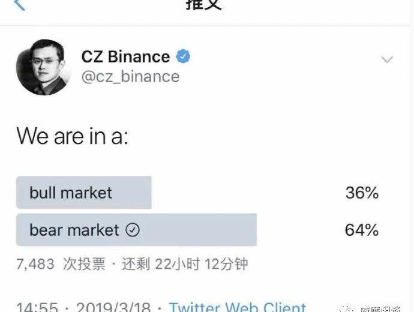Click the 64% poll result
This screenshot has height=312, width=414.
(362, 230)
